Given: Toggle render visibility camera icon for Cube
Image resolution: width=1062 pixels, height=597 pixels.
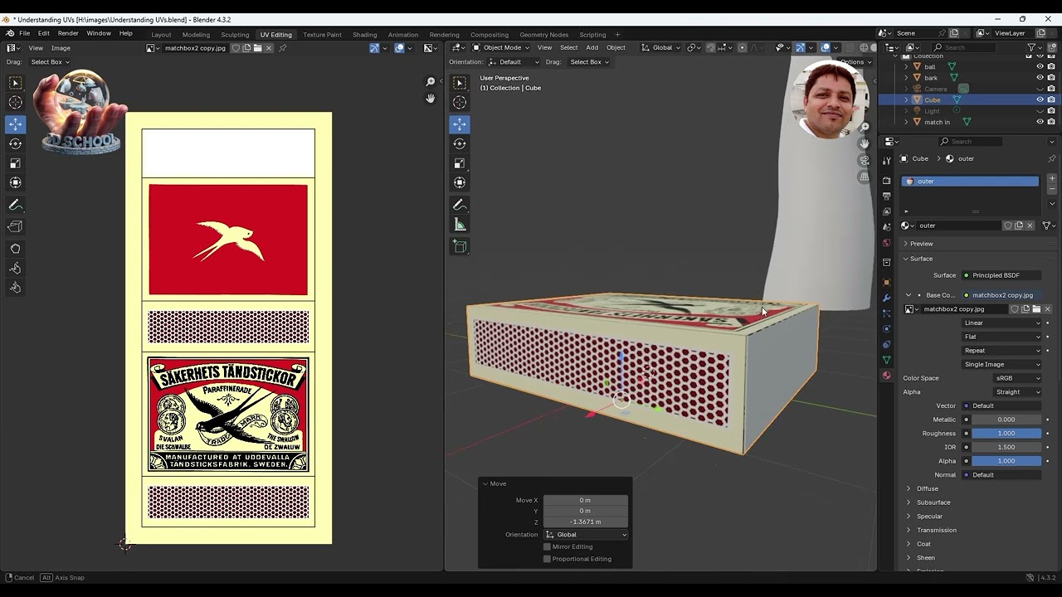Looking at the screenshot, I should [x=1050, y=99].
